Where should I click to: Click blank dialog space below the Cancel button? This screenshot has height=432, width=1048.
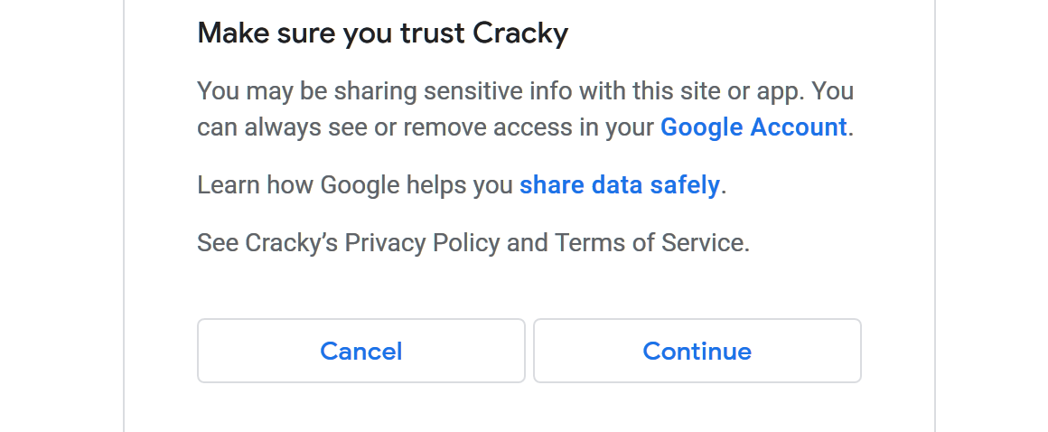click(x=360, y=407)
